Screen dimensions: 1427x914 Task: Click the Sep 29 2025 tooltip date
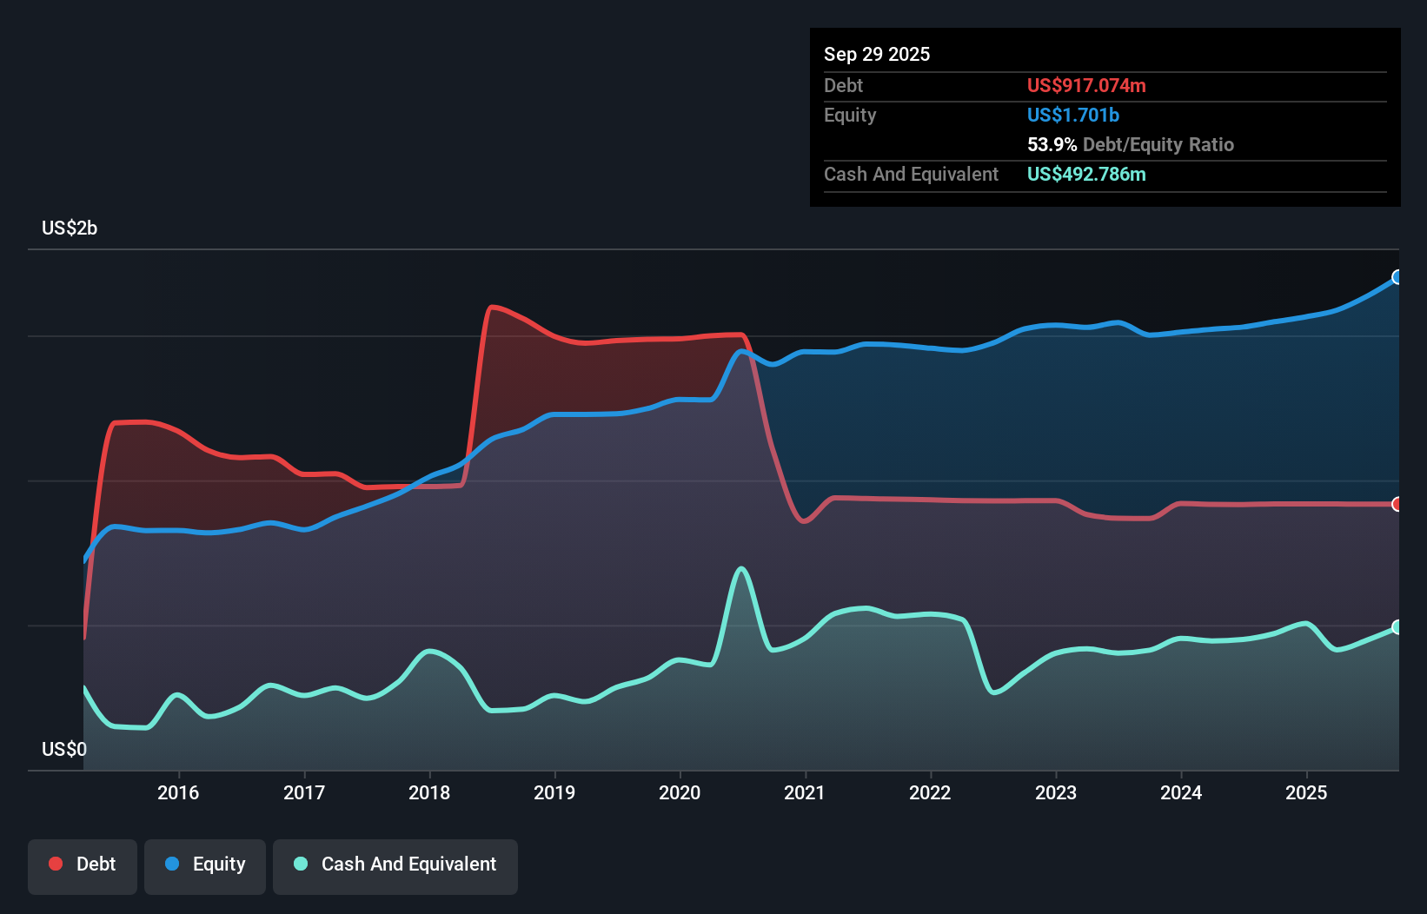(x=877, y=54)
